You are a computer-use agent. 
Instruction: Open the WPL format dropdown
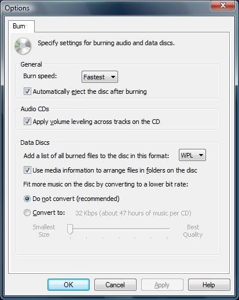pyautogui.click(x=192, y=155)
